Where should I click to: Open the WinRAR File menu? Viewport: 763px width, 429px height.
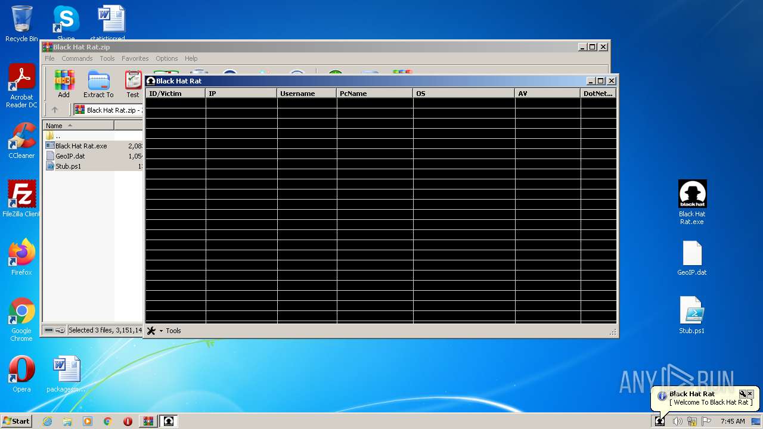click(x=49, y=58)
